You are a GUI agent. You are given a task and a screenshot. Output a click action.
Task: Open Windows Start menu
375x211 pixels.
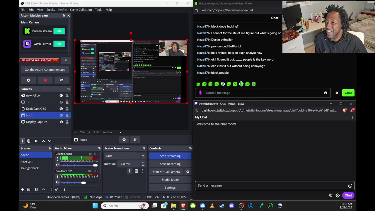(x=95, y=206)
